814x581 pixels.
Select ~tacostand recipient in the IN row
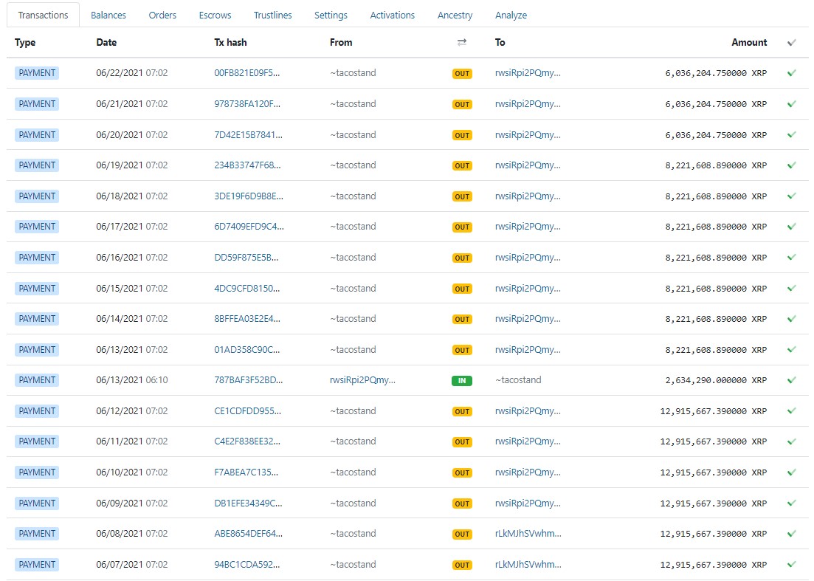pyautogui.click(x=518, y=379)
